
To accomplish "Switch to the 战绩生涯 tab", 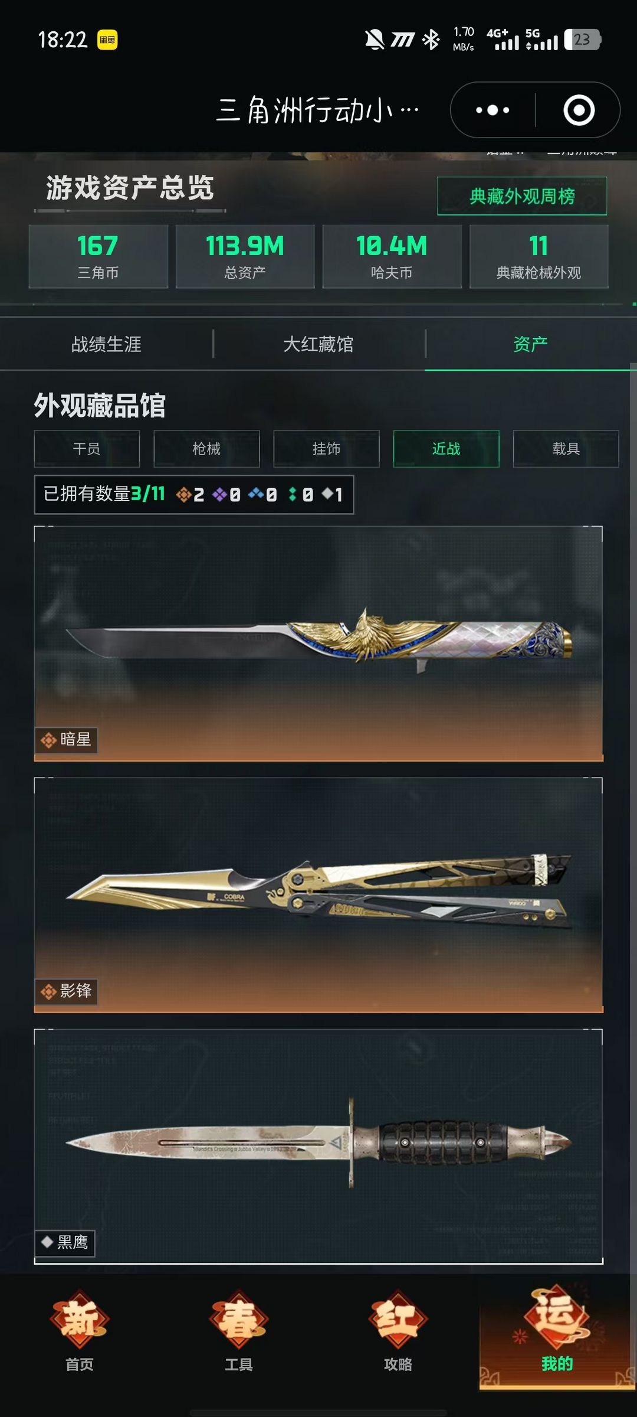I will click(106, 344).
